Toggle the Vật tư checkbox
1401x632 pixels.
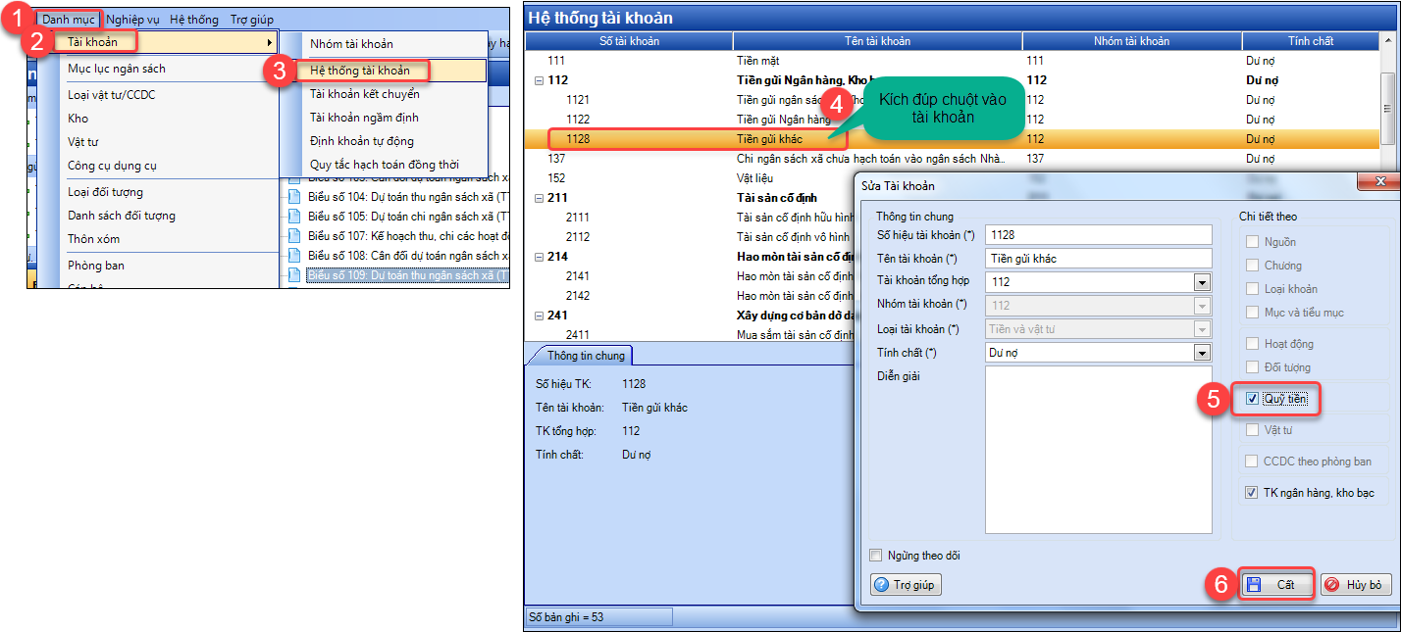[1252, 430]
